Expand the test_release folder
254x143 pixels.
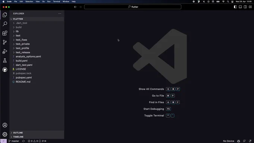(x=37, y=53)
